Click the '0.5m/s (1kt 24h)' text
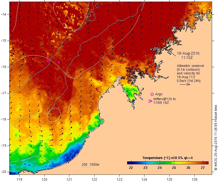Screen dimensions: 219x182 189,81
